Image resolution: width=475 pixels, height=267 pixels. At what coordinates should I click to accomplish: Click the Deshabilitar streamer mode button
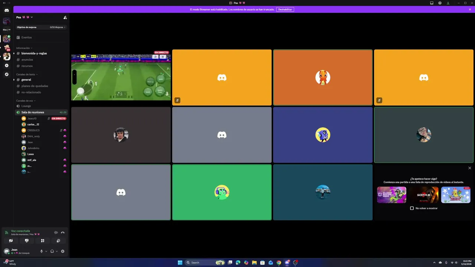click(x=285, y=9)
